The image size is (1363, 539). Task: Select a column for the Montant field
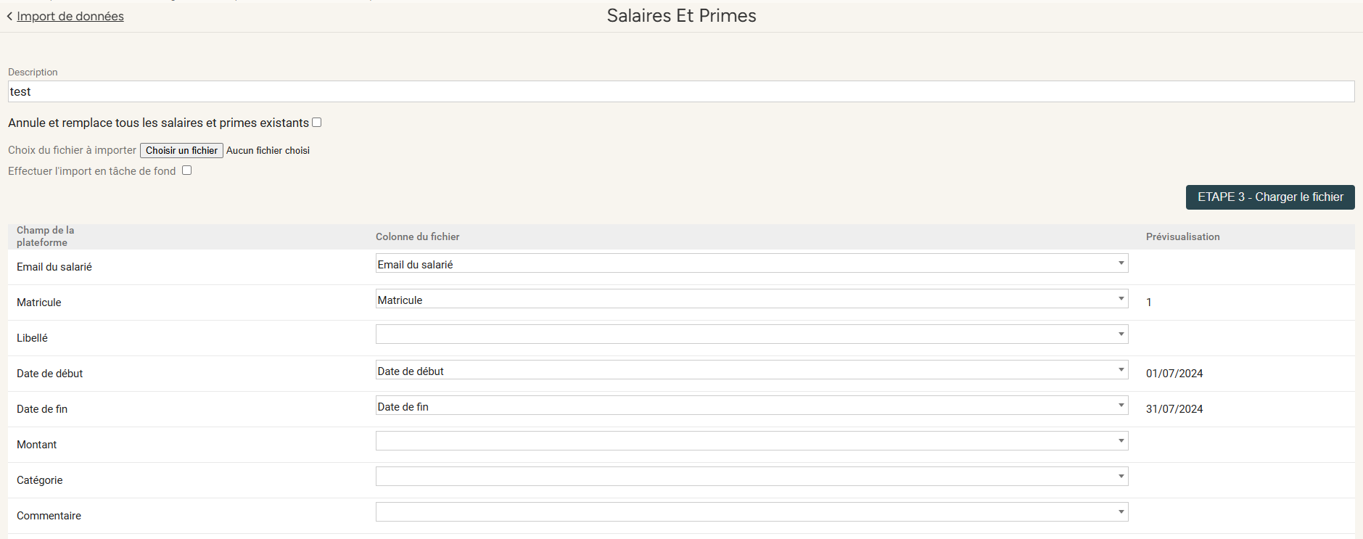click(x=751, y=441)
